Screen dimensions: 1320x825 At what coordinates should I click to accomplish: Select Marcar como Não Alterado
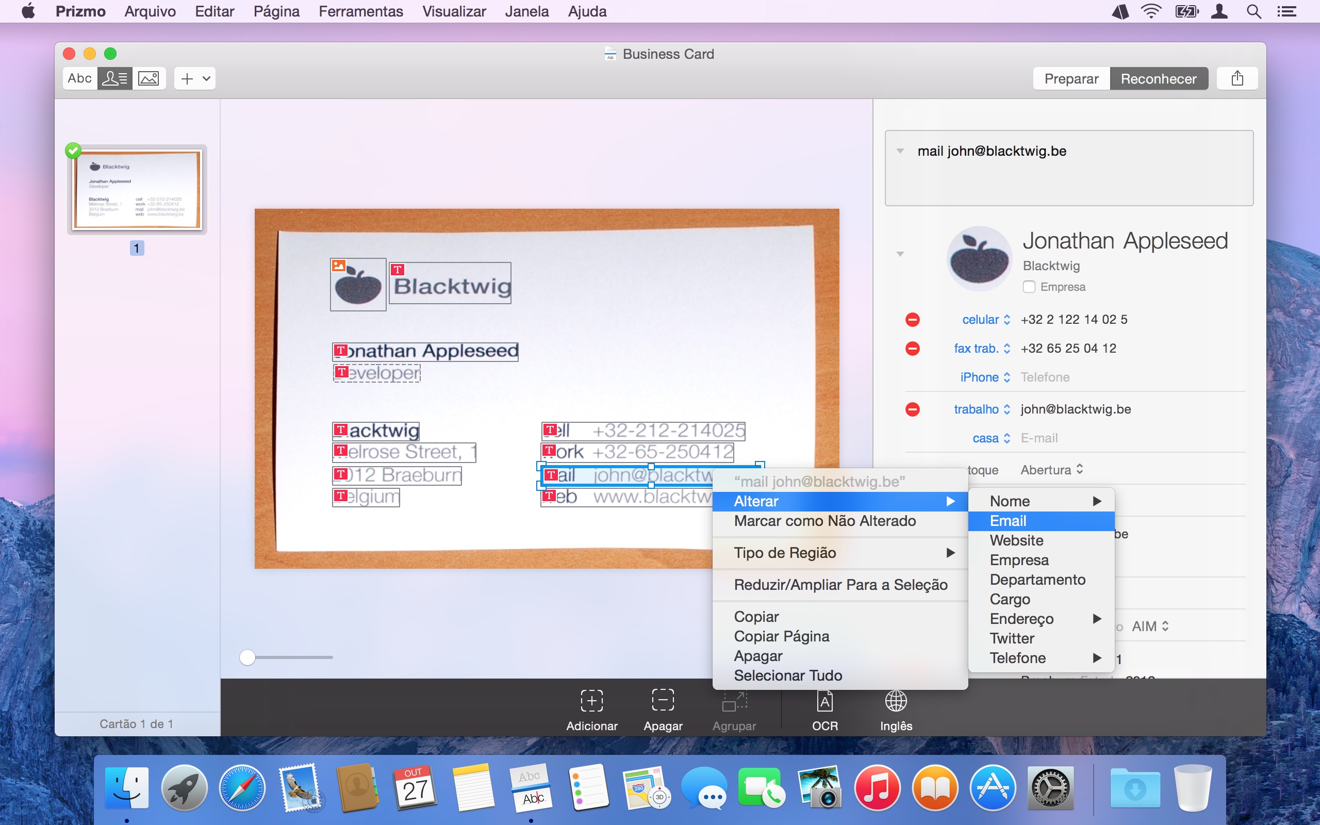pyautogui.click(x=840, y=521)
